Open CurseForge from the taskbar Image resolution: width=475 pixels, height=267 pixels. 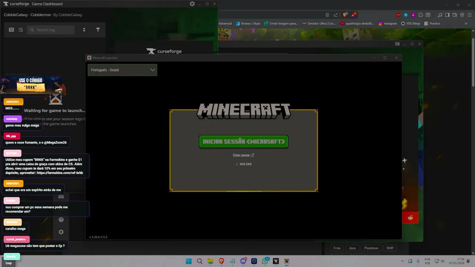(276, 261)
